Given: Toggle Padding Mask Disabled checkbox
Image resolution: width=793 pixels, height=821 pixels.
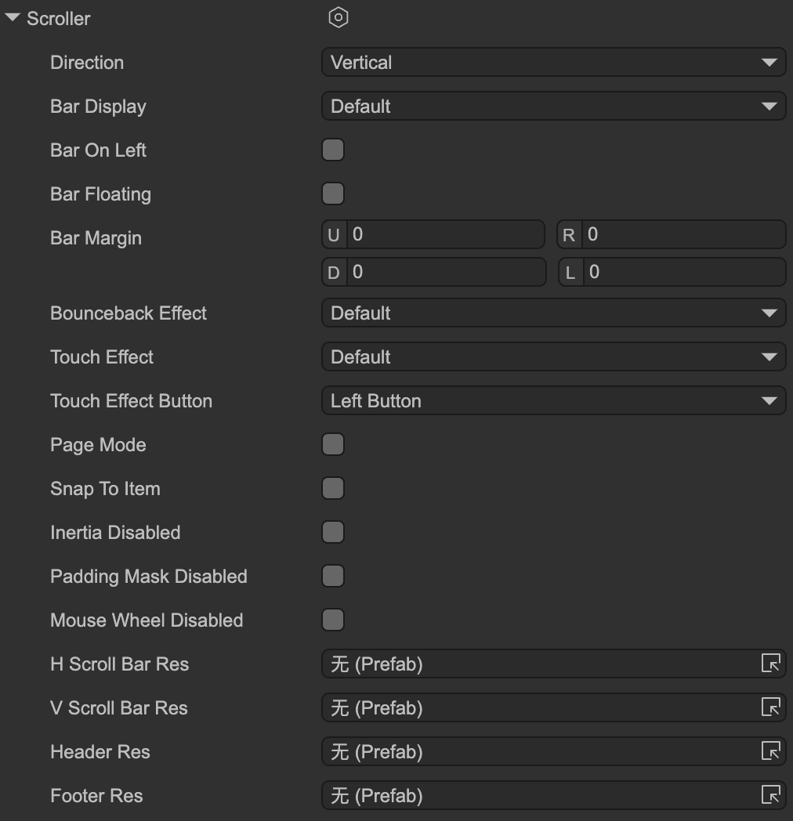Looking at the screenshot, I should (333, 577).
